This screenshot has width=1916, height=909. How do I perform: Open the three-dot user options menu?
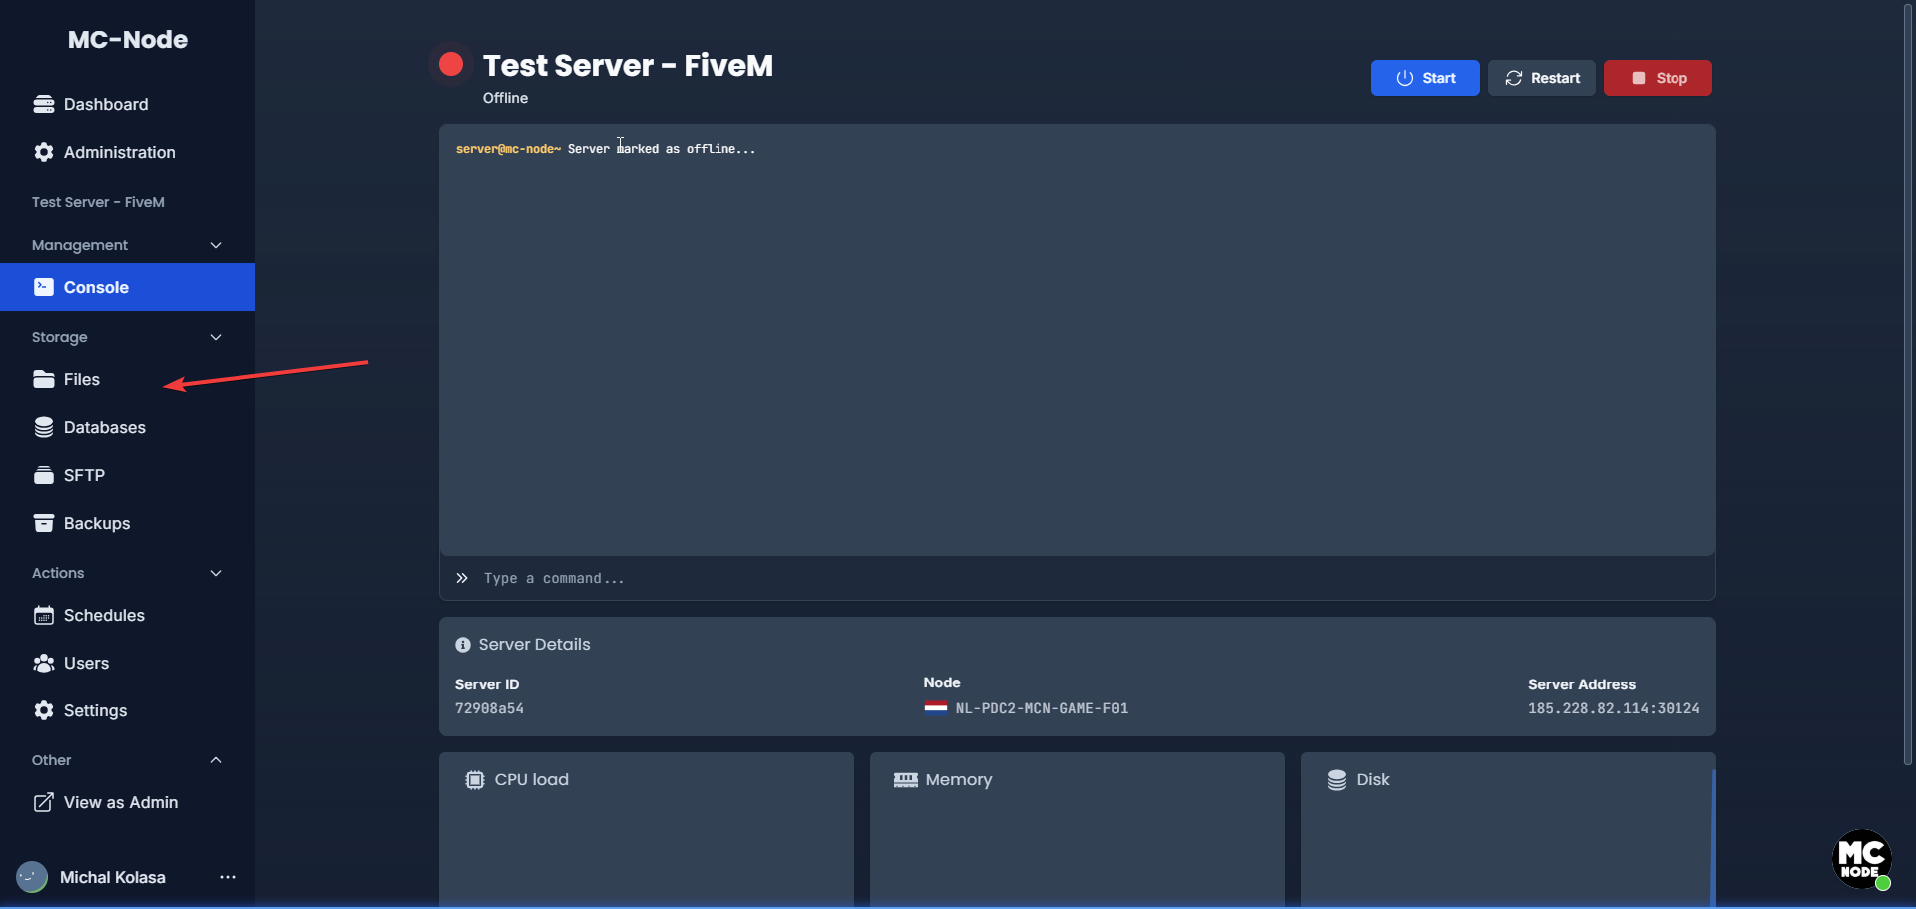pyautogui.click(x=228, y=877)
